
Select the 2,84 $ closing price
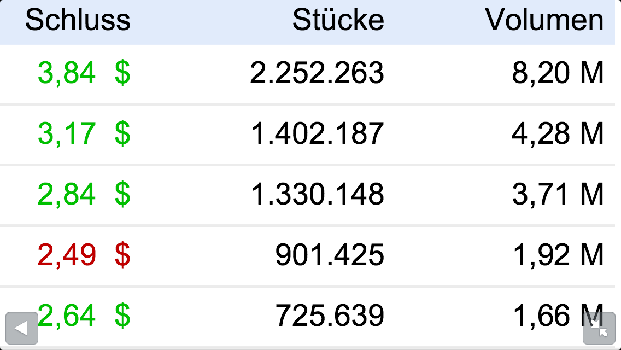(84, 195)
